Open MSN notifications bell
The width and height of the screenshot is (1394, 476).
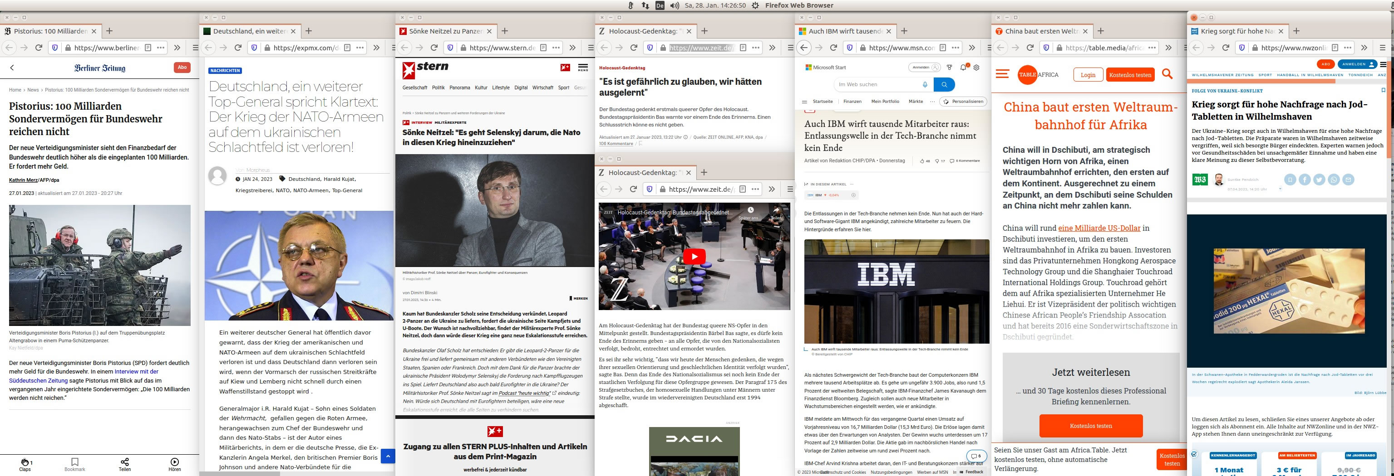click(964, 68)
